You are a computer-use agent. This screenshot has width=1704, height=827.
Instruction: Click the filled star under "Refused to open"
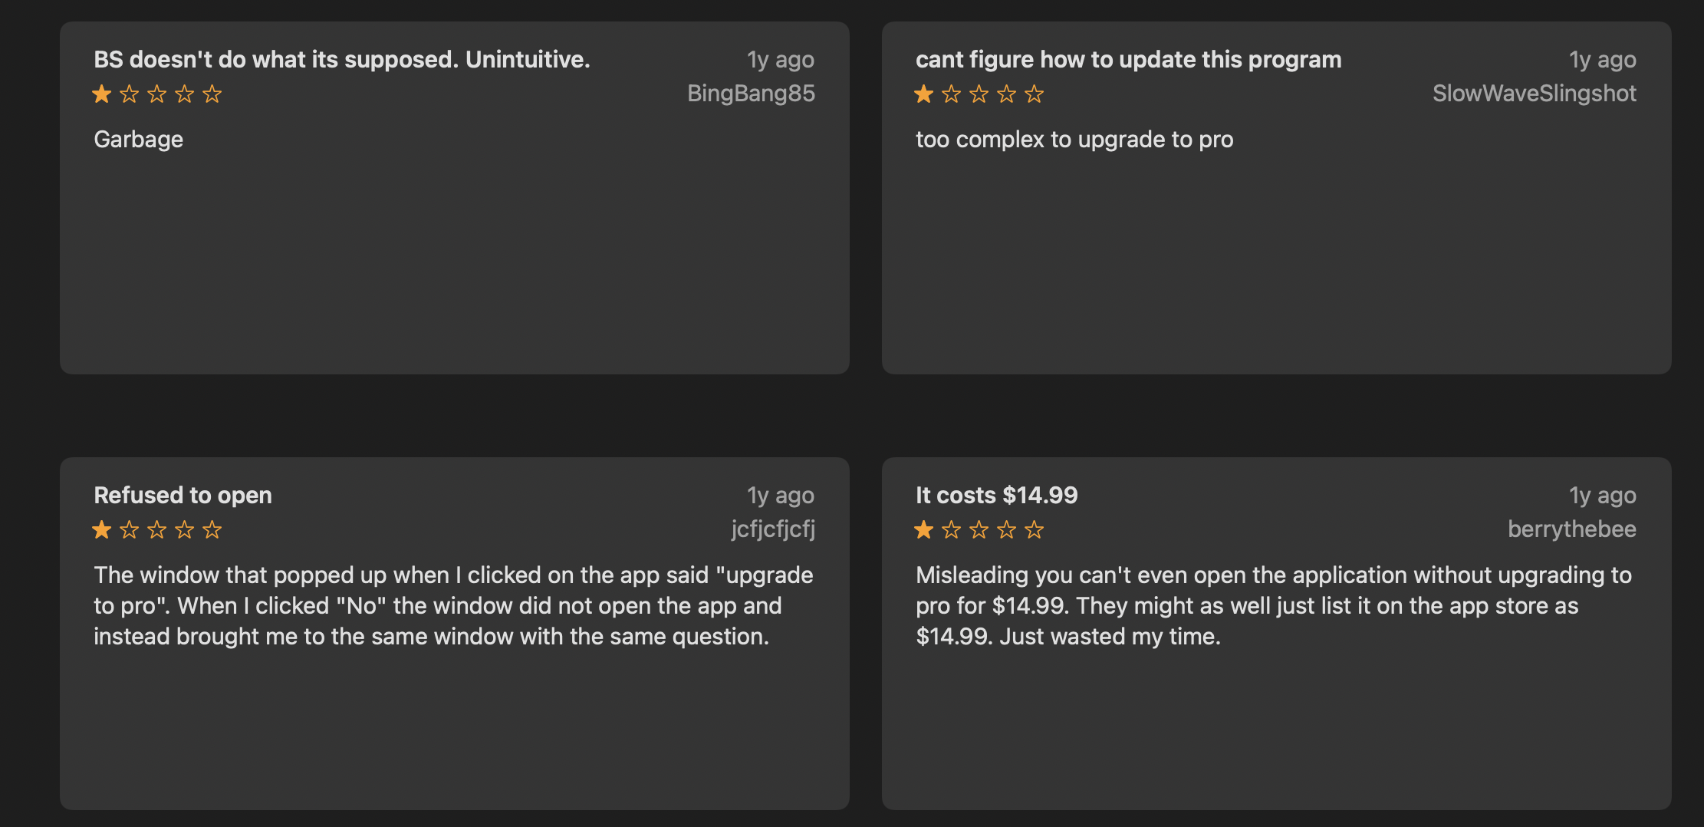tap(102, 530)
